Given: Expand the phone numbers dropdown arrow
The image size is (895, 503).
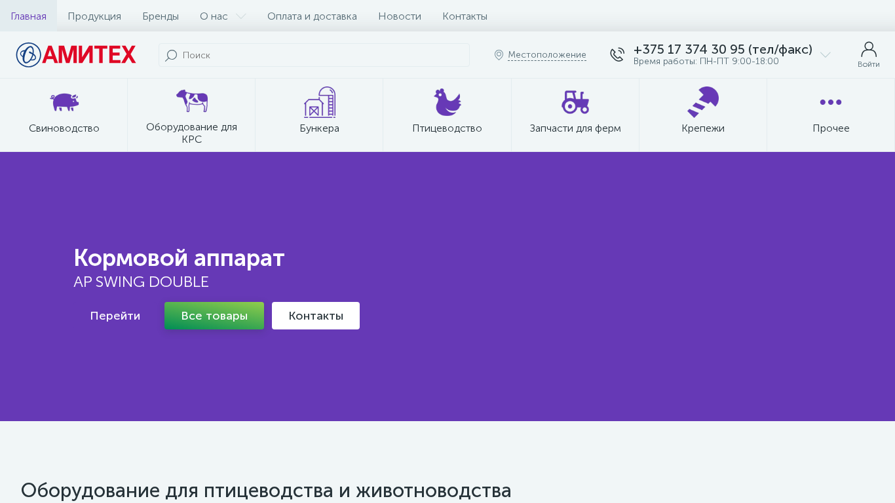Looking at the screenshot, I should (x=826, y=55).
